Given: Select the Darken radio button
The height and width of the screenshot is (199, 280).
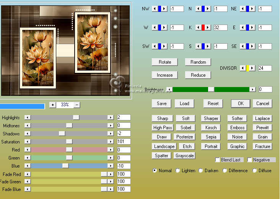Looking at the screenshot, I should tap(201, 171).
